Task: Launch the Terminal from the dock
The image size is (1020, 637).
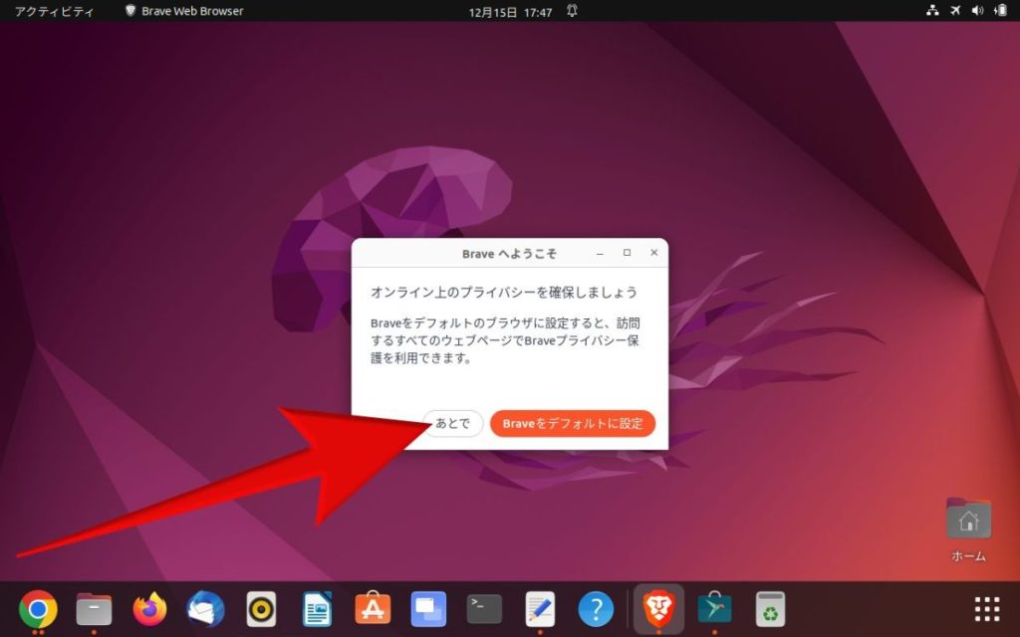Action: 485,609
